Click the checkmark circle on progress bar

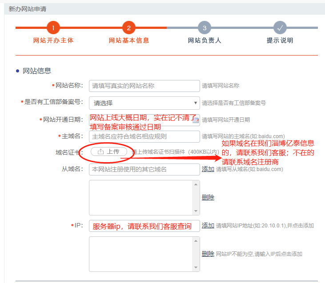(x=280, y=28)
